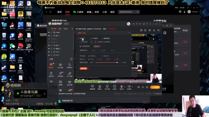Hide the 文本 2 layer
The image size is (209, 117).
49,52
